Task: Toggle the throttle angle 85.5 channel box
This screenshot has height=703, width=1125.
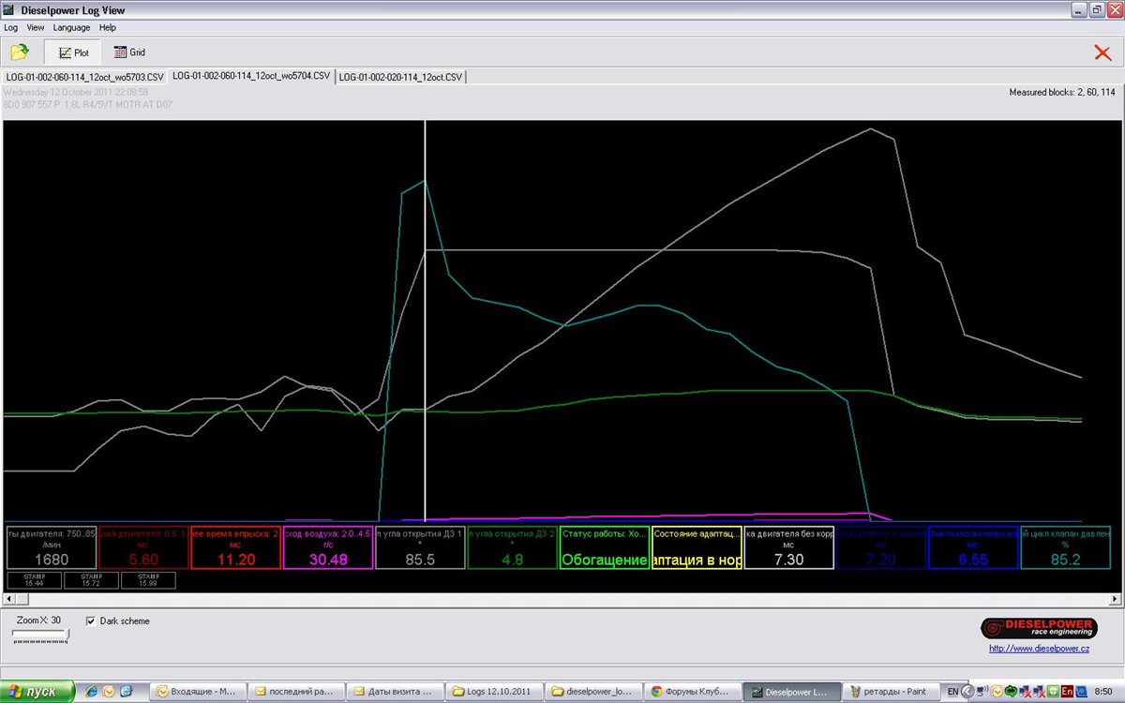Action: coord(420,547)
